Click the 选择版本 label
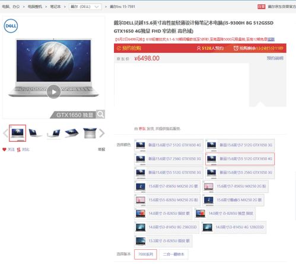 click(x=123, y=254)
